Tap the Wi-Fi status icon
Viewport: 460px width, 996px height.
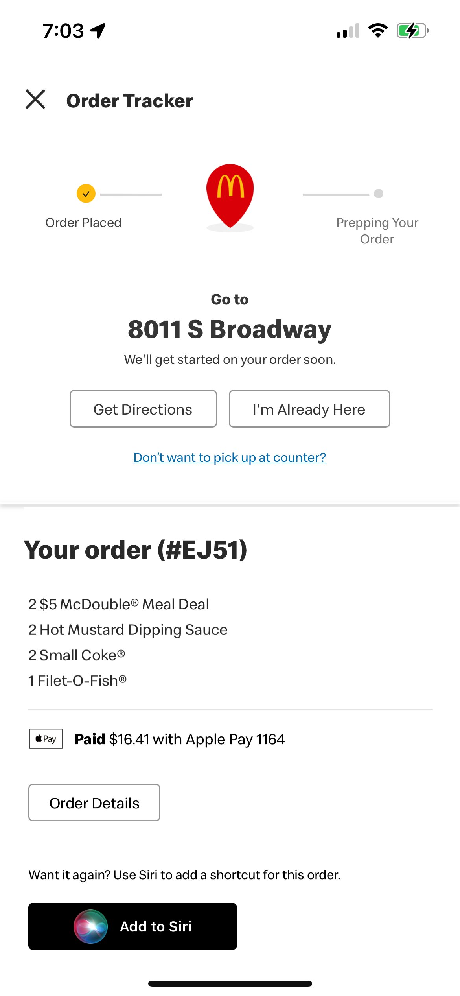click(378, 31)
